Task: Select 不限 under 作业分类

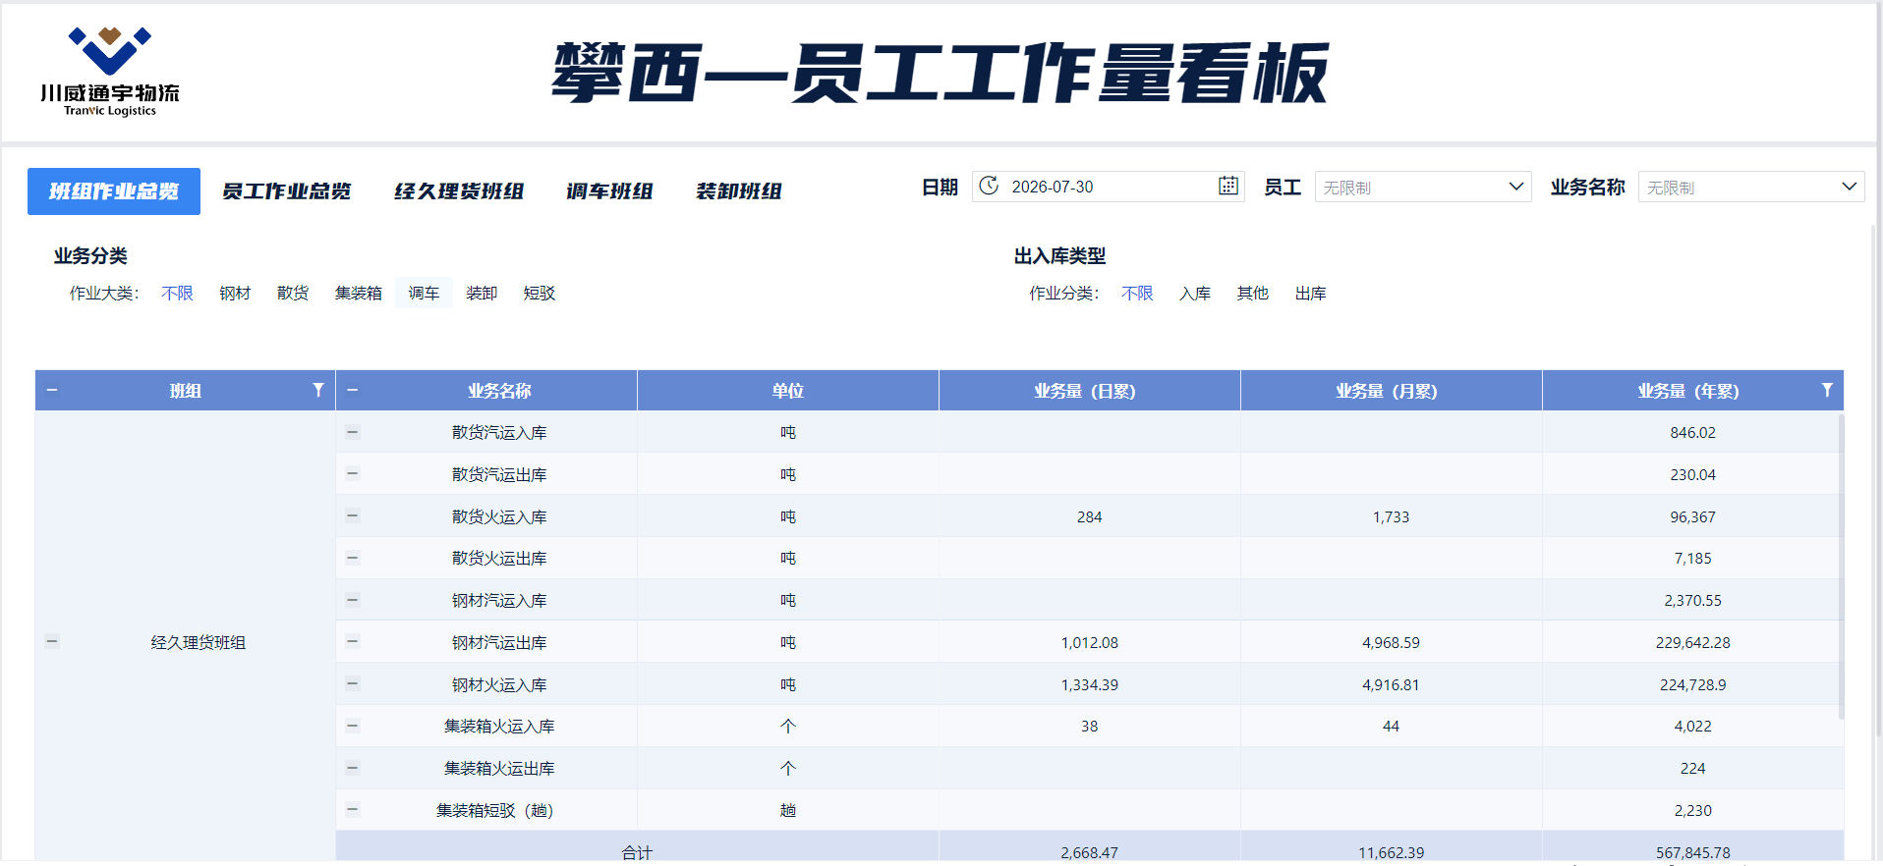Action: [1137, 293]
